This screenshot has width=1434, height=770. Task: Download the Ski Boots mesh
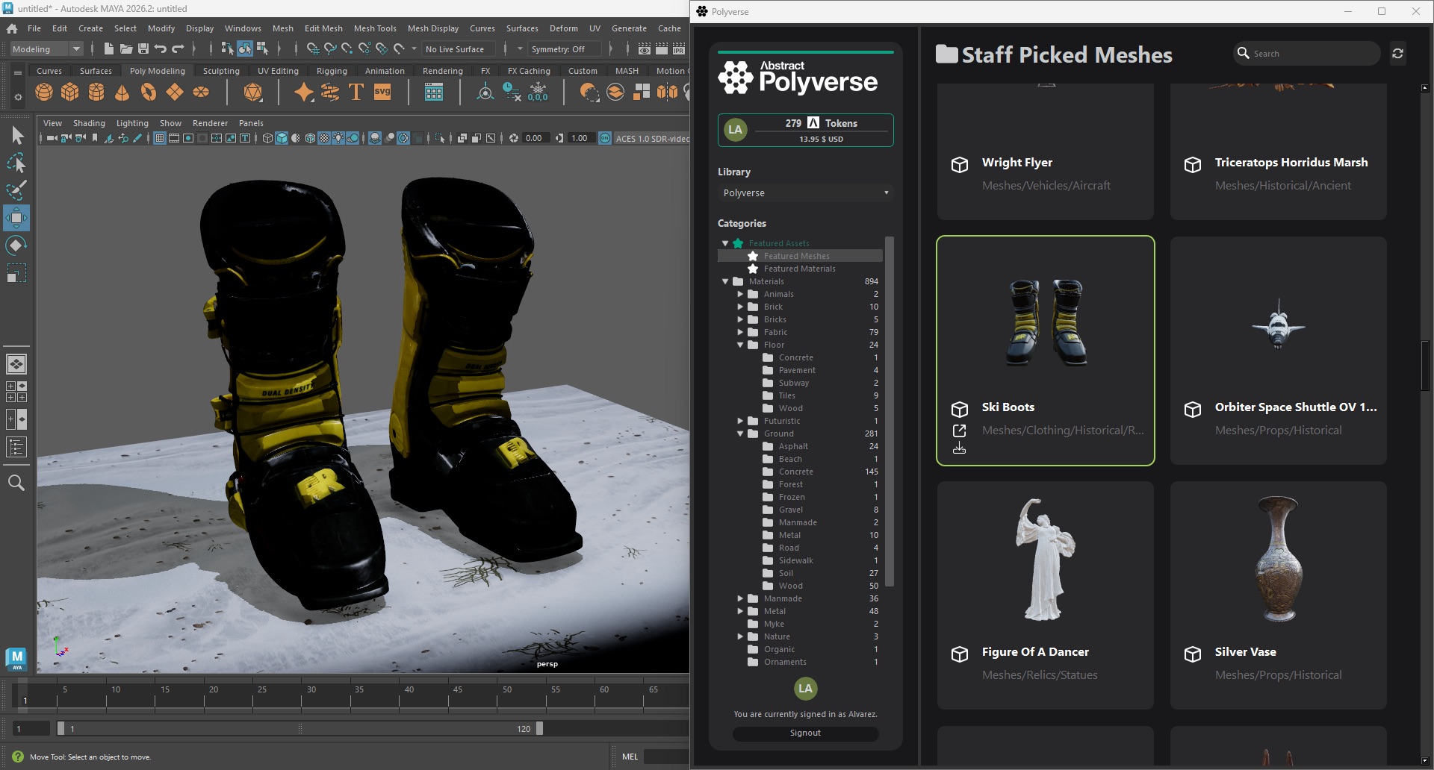960,448
